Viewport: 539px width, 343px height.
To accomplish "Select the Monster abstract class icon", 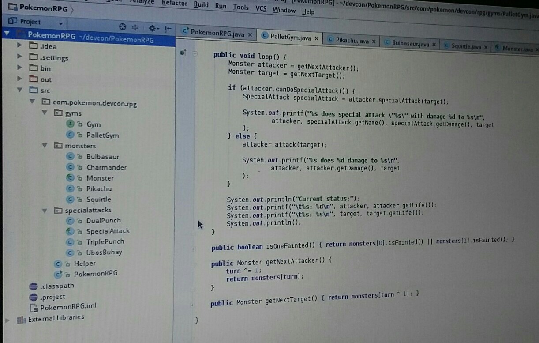I will tap(70, 178).
